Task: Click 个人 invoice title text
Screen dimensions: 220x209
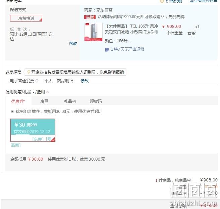Action: [48, 81]
